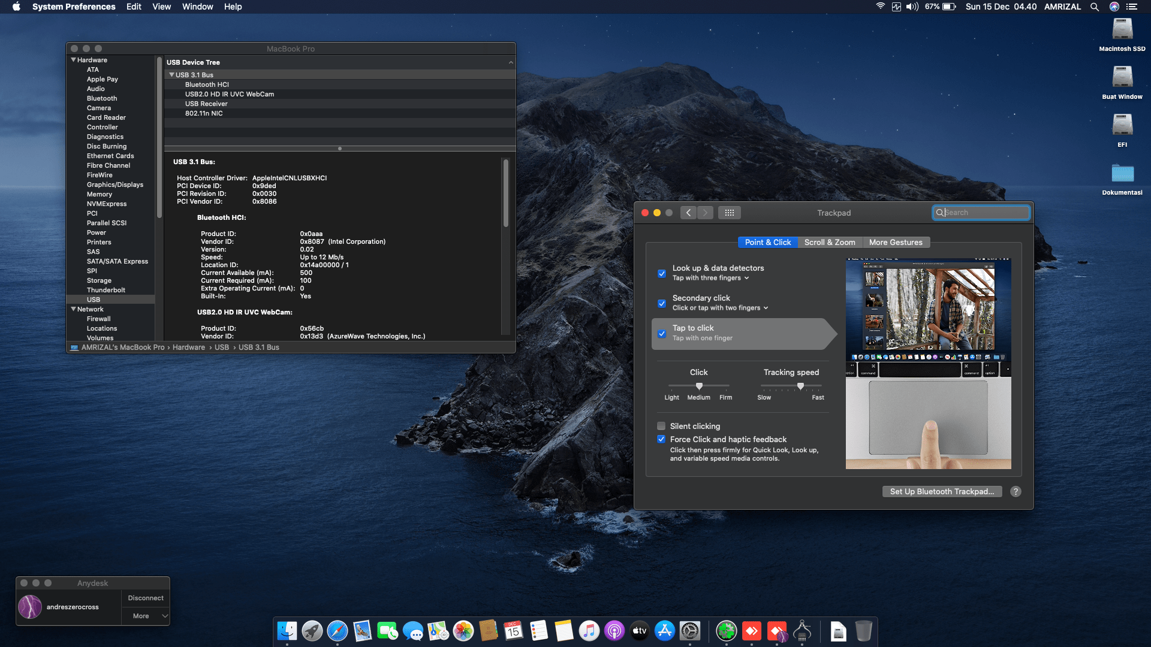
Task: Open the Secondary click gesture dropdown
Action: (x=766, y=308)
